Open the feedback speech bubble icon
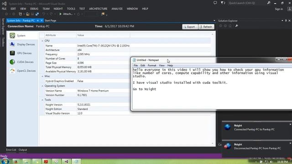This screenshot has width=292, height=164. [215, 3]
